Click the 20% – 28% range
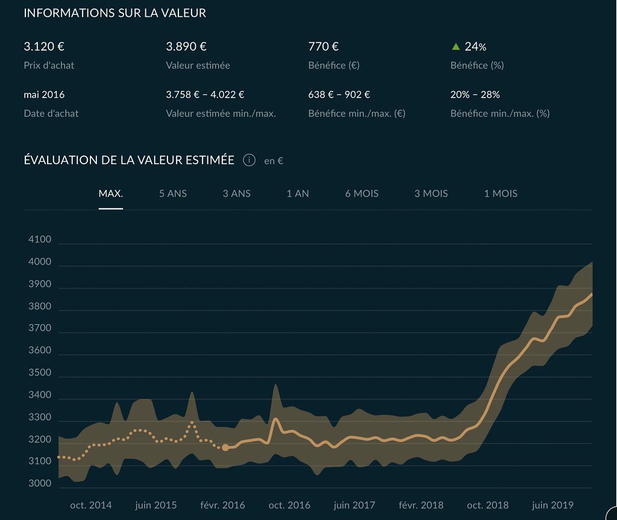The width and height of the screenshot is (617, 520). (x=475, y=95)
